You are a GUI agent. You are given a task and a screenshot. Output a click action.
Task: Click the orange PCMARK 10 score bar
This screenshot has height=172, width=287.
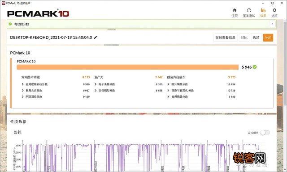pyautogui.click(x=127, y=67)
